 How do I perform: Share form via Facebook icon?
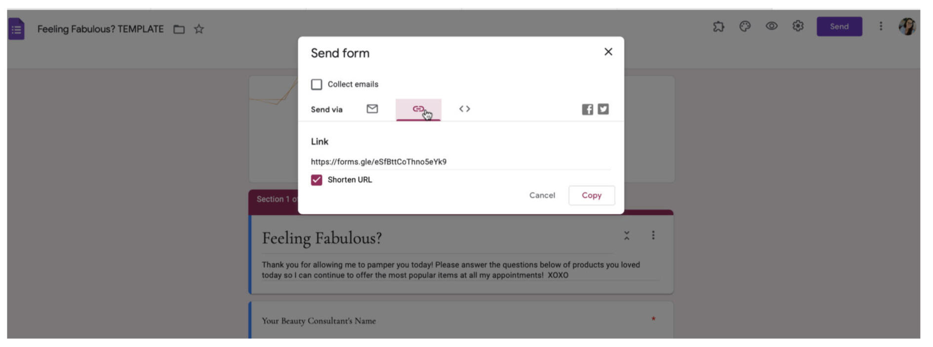[x=587, y=109]
